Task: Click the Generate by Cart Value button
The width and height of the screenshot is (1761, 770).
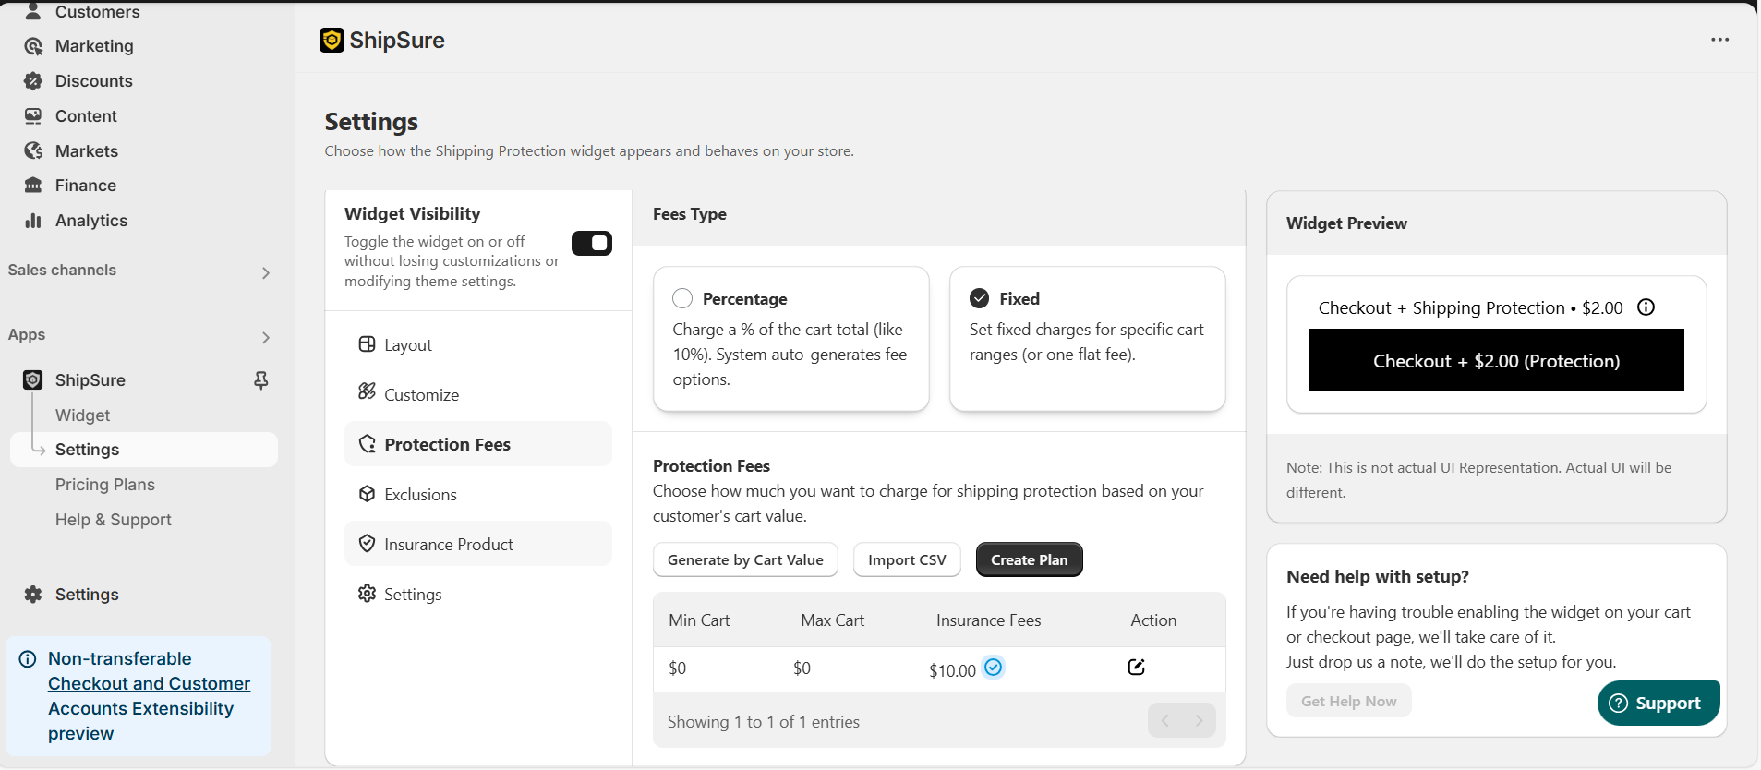Action: pos(745,559)
